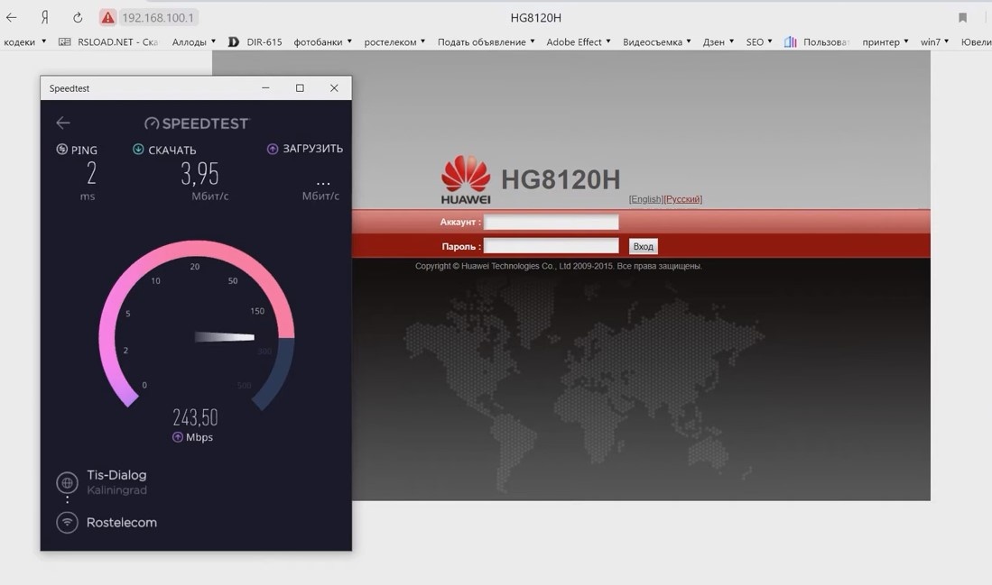Image resolution: width=992 pixels, height=585 pixels.
Task: Click the Rostelecom wifi icon
Action: (67, 523)
